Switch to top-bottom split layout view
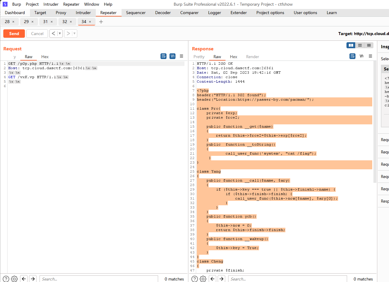The image size is (389, 282). (360, 45)
